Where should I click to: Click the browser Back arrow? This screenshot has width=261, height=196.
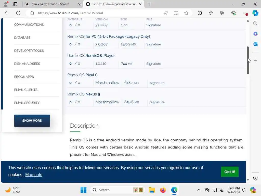[x=7, y=13]
